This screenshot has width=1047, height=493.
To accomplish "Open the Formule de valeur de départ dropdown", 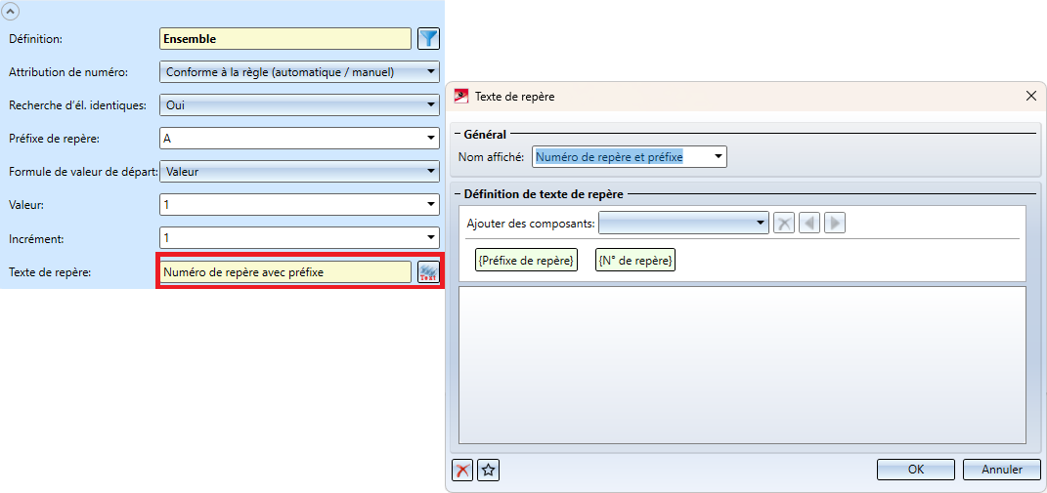I will coord(300,172).
